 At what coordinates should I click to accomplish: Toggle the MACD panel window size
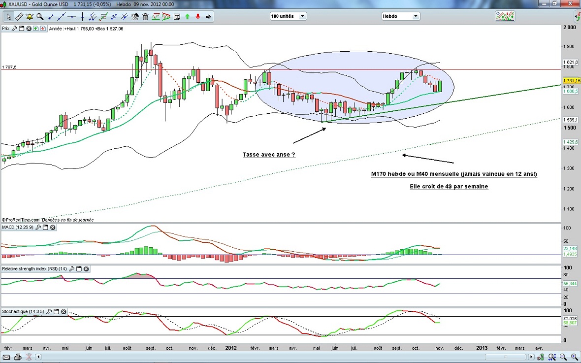click(45, 228)
